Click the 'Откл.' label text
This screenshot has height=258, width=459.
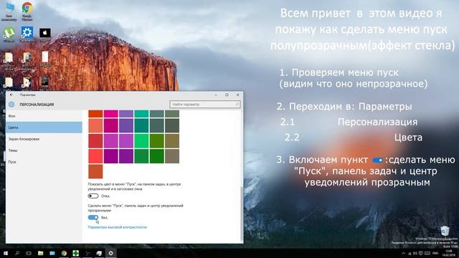[105, 196]
